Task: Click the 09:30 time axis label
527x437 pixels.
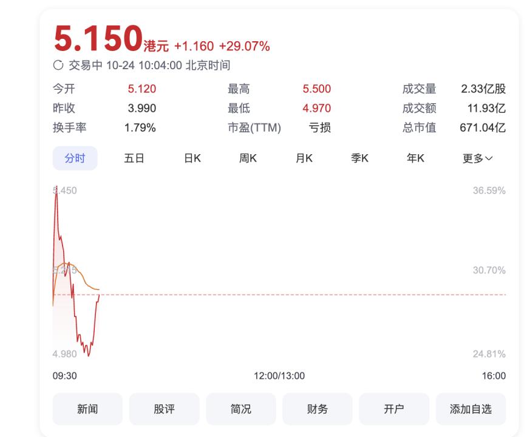Action: tap(65, 376)
